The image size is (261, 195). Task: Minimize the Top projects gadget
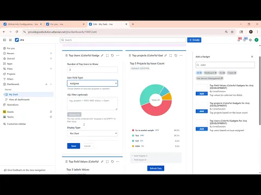point(165,55)
